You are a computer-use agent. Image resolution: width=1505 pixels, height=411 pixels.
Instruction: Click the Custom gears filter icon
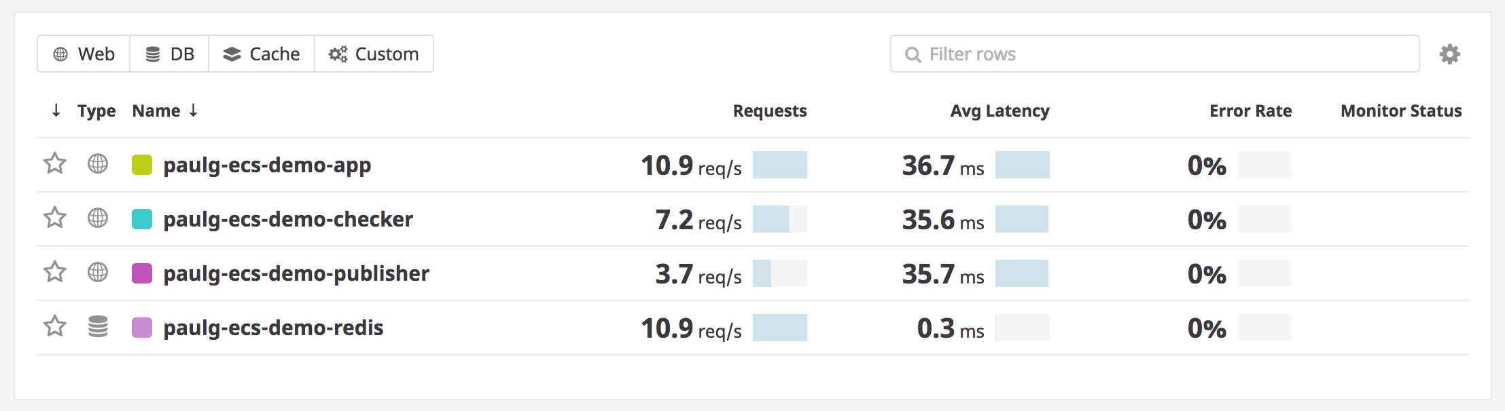[x=340, y=54]
